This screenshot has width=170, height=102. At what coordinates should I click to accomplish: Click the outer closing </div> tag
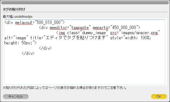coord(28,53)
